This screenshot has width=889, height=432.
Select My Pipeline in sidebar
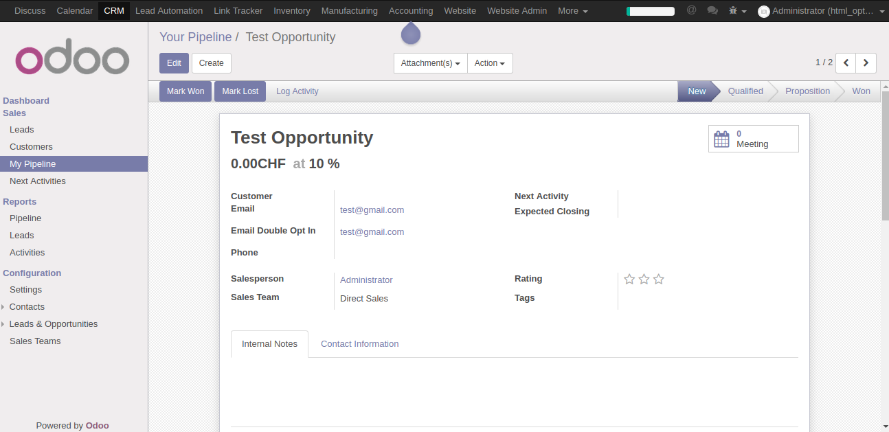click(x=74, y=164)
